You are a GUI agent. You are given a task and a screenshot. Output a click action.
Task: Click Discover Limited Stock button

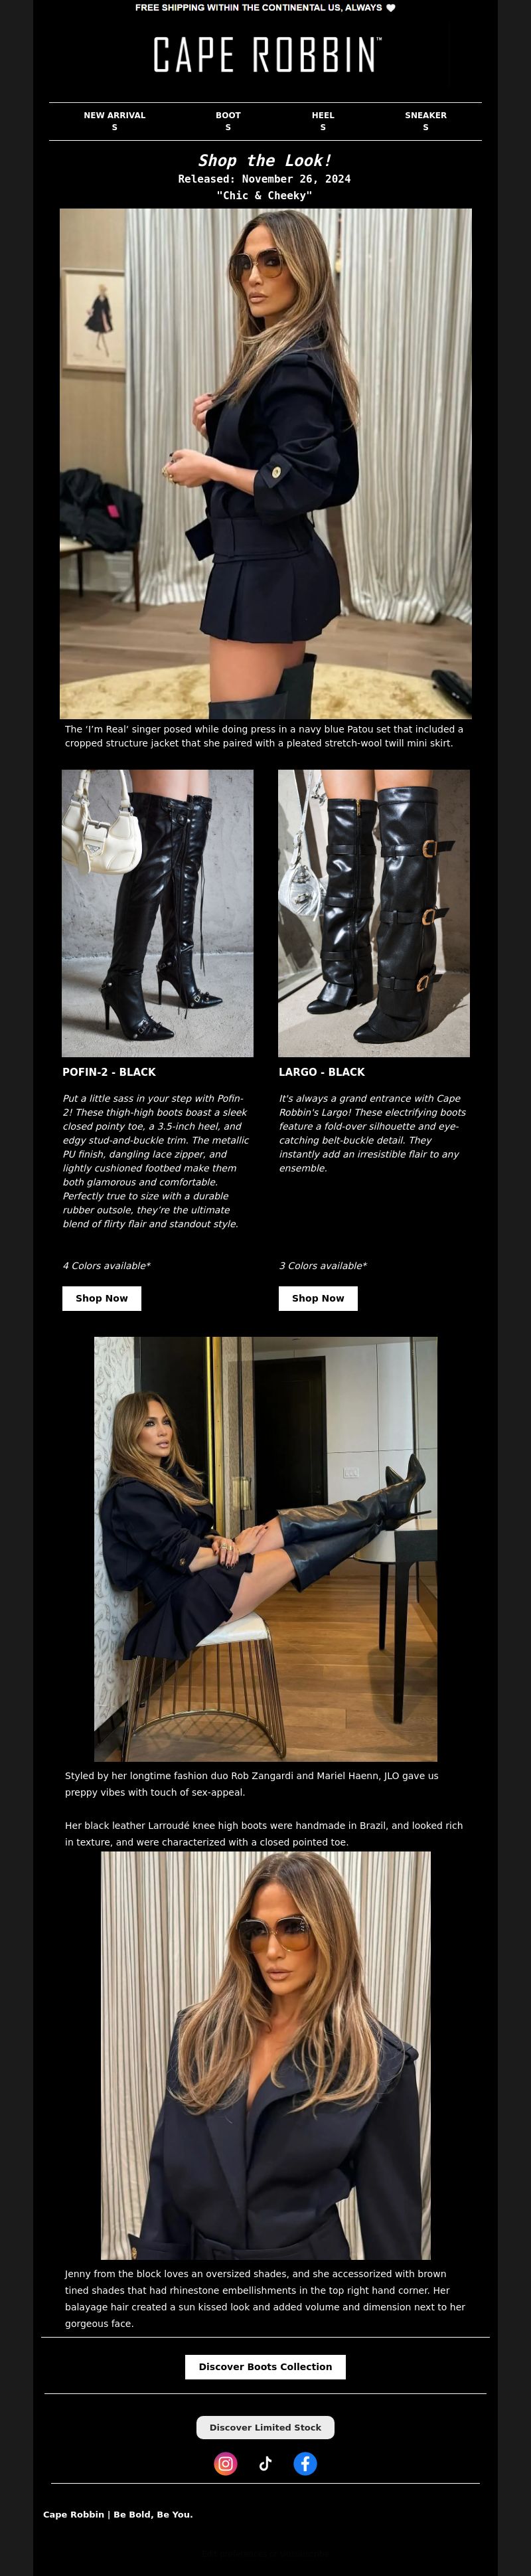tap(265, 2427)
